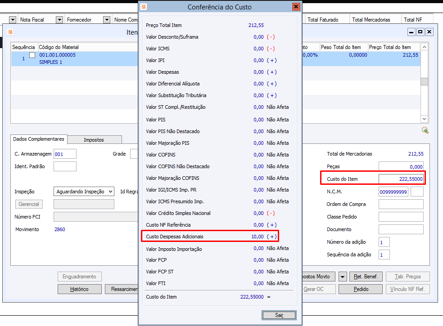Click the Valor ICMS row label
The width and height of the screenshot is (443, 326).
tap(158, 49)
